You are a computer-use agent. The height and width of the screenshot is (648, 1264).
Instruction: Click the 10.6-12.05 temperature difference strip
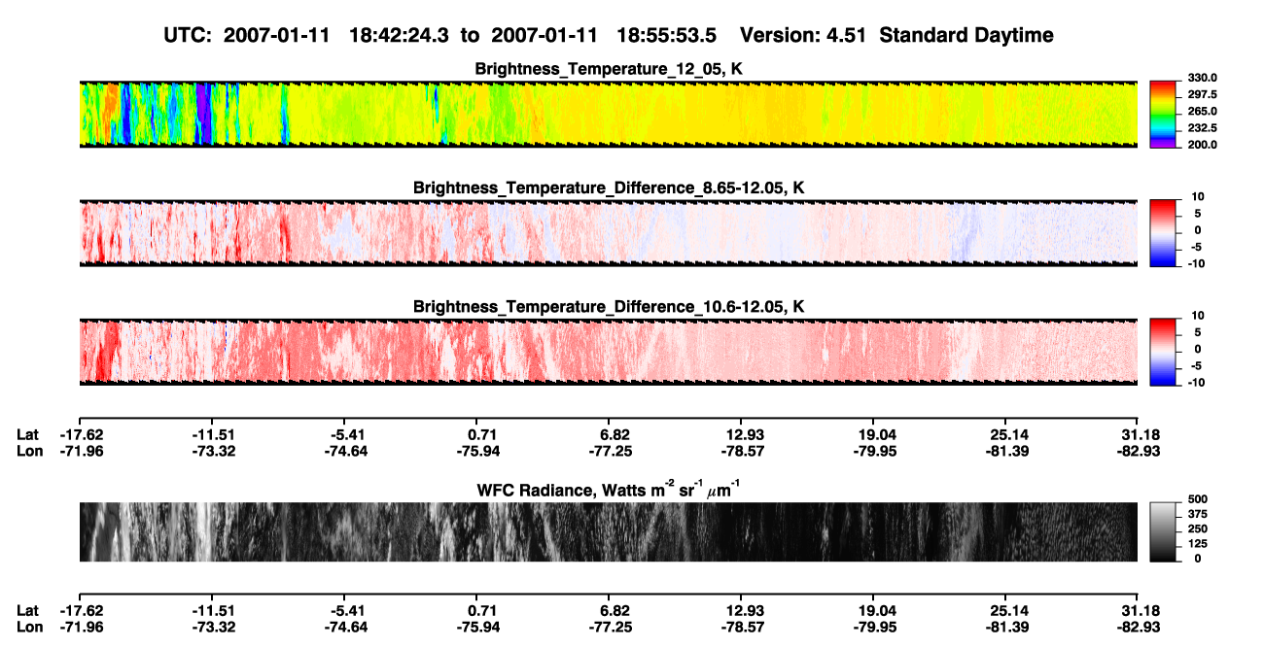pos(608,352)
